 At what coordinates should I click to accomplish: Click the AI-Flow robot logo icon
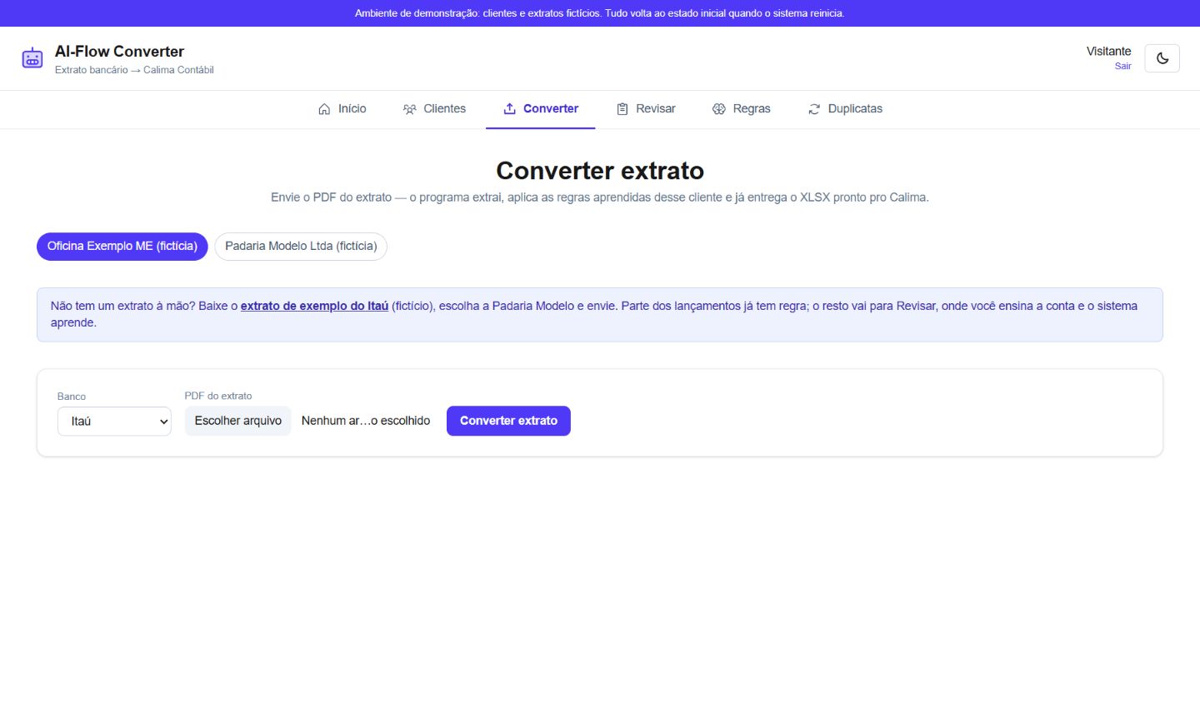(32, 58)
